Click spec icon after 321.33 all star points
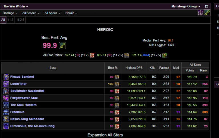 click(164, 55)
